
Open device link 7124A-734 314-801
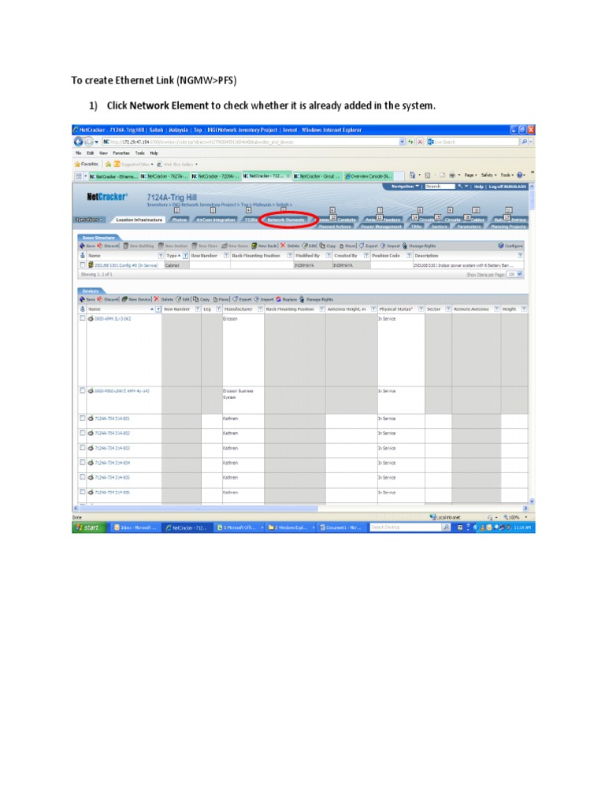click(112, 419)
